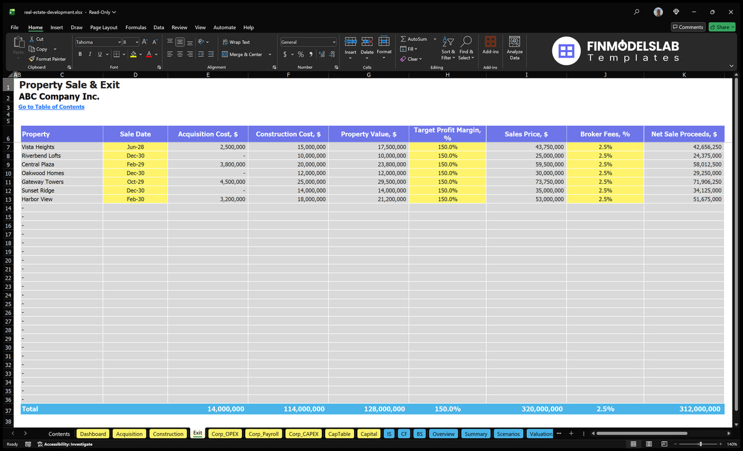Viewport: 743px width, 451px height.
Task: Click the Align Left icon in bottom alignment row
Action: click(x=170, y=54)
